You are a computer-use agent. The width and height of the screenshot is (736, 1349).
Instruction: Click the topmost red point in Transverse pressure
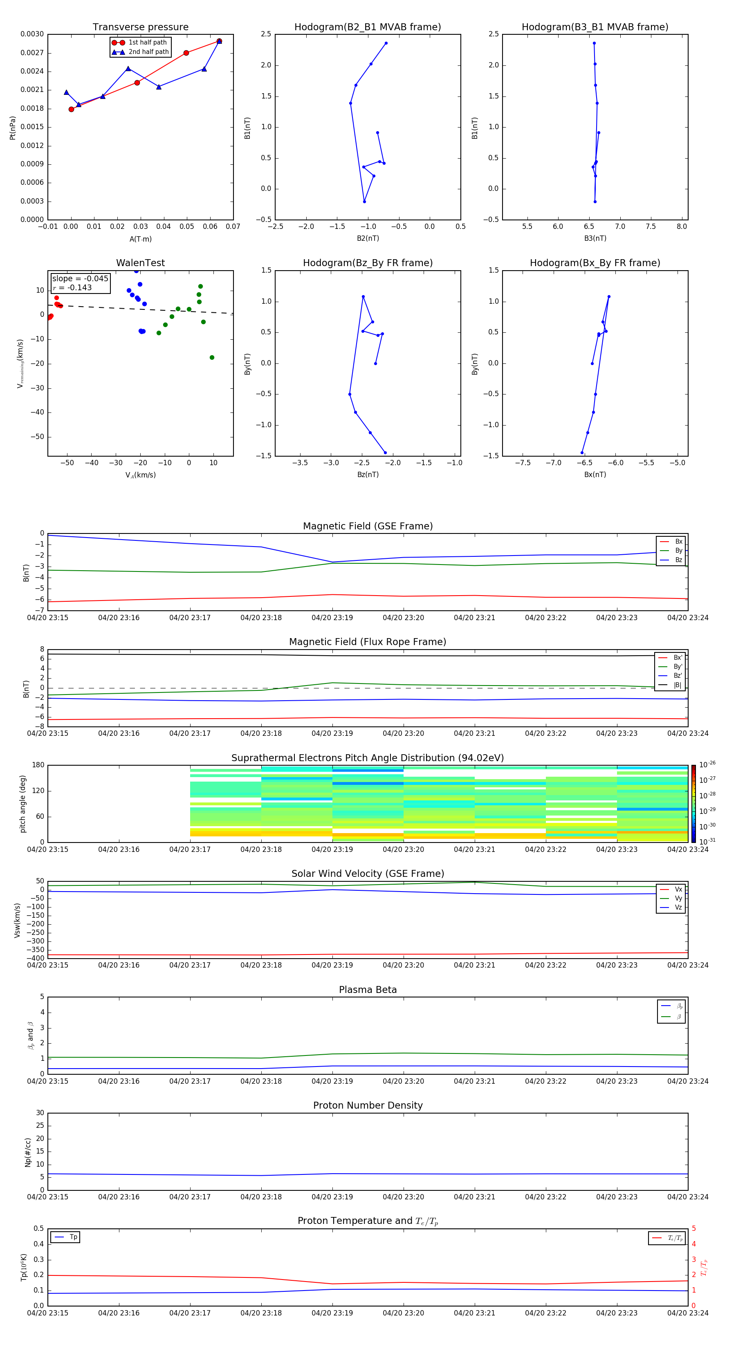219,41
